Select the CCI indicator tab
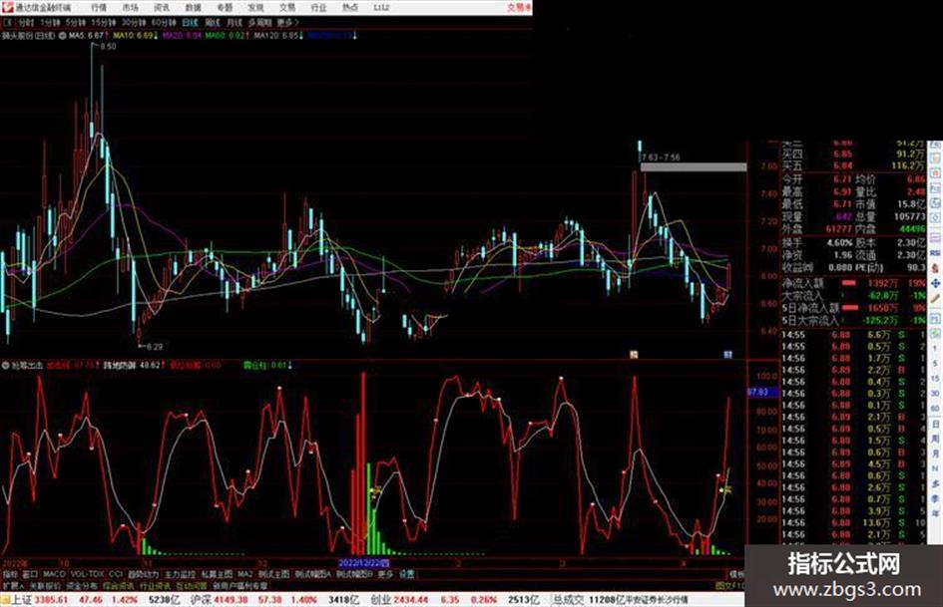The image size is (943, 607). pyautogui.click(x=116, y=574)
